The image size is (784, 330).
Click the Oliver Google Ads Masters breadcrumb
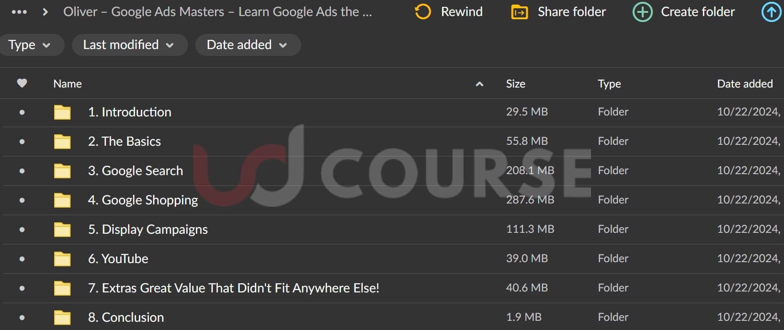217,12
